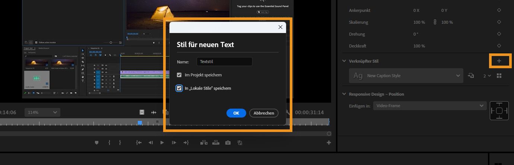Collapse the Verknüpfter Stil section
Viewport: 514px width, 165px height.
[344, 61]
